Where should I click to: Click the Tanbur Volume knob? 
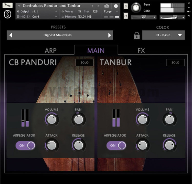143,119
